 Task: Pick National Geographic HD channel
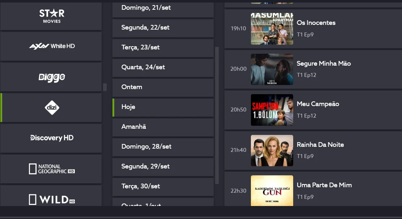click(x=51, y=169)
